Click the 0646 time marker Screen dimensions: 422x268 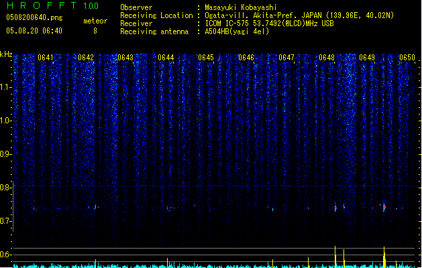[246, 58]
